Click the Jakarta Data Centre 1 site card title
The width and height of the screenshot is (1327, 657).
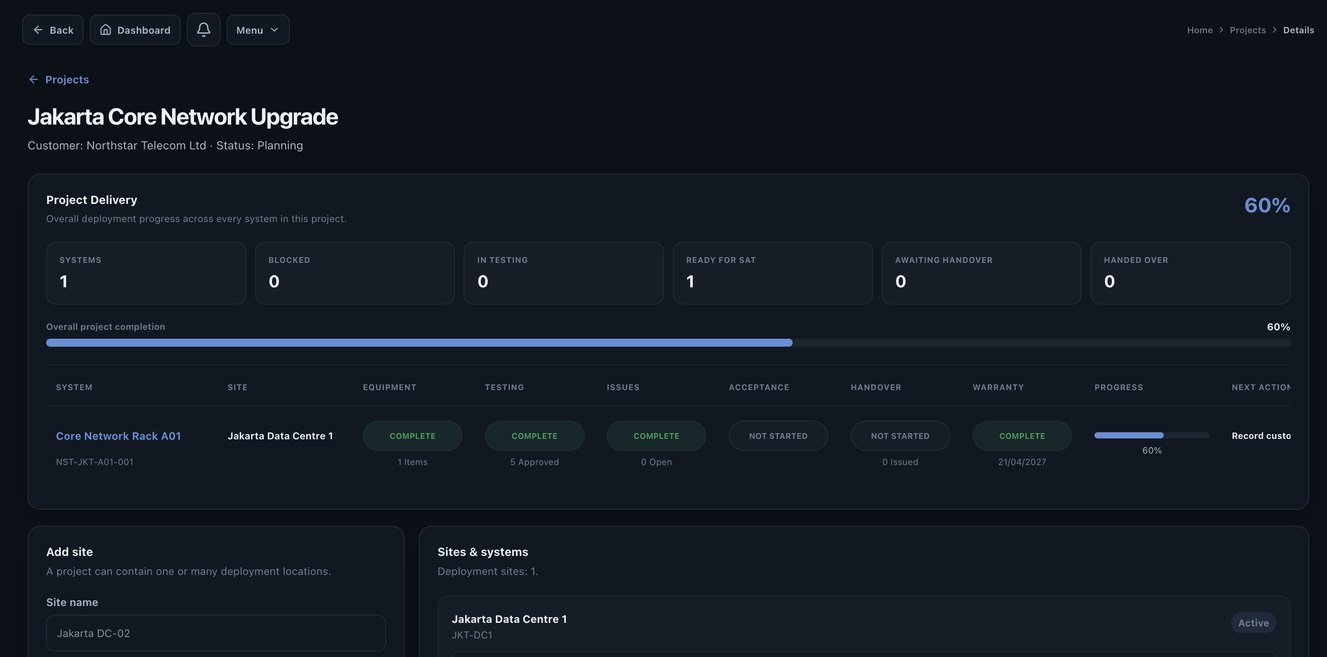[x=509, y=619]
